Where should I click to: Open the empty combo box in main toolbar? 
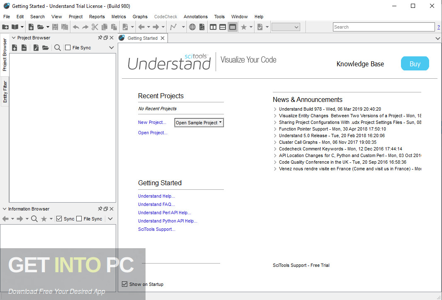[286, 27]
